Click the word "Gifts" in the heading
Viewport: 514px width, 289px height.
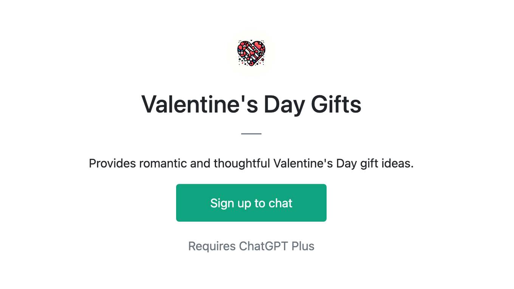point(336,104)
